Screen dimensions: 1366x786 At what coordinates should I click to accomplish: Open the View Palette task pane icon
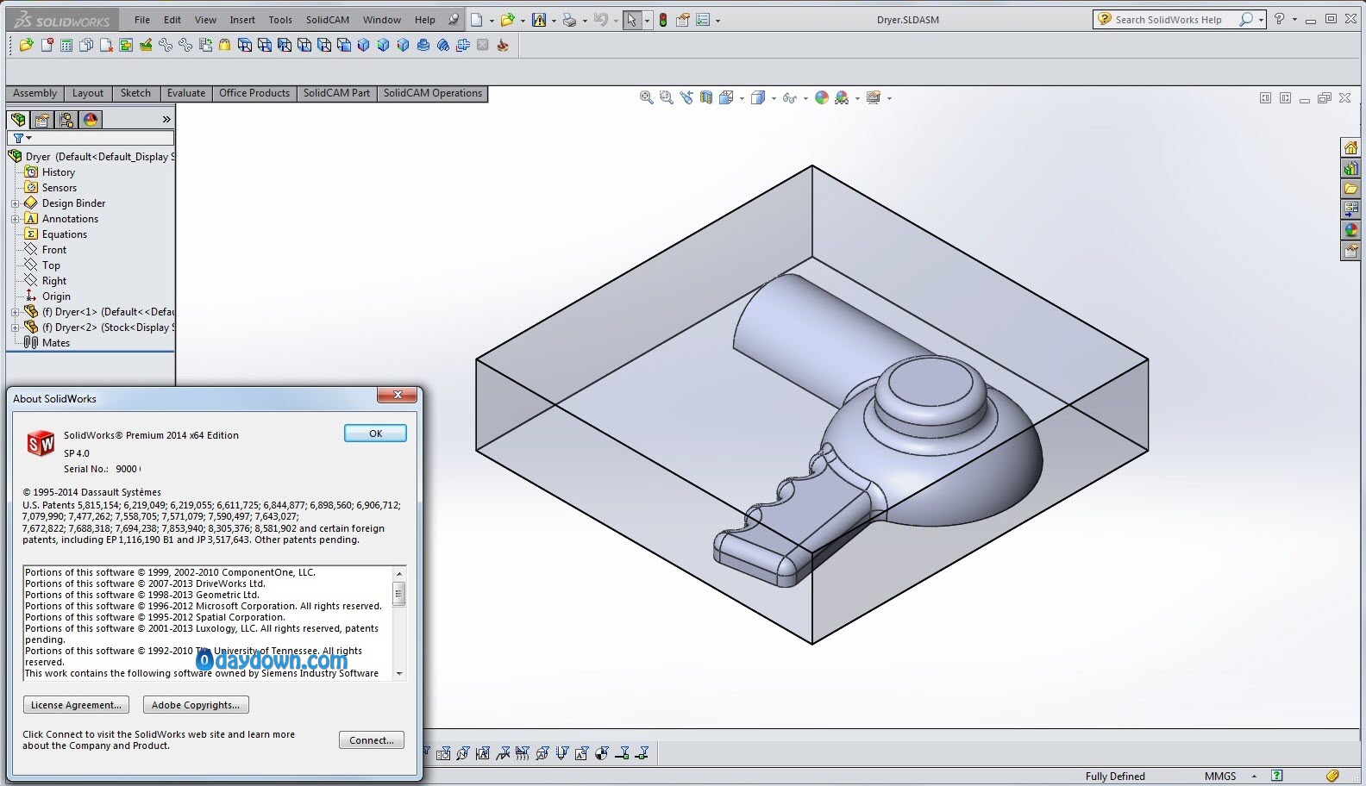pos(1351,209)
